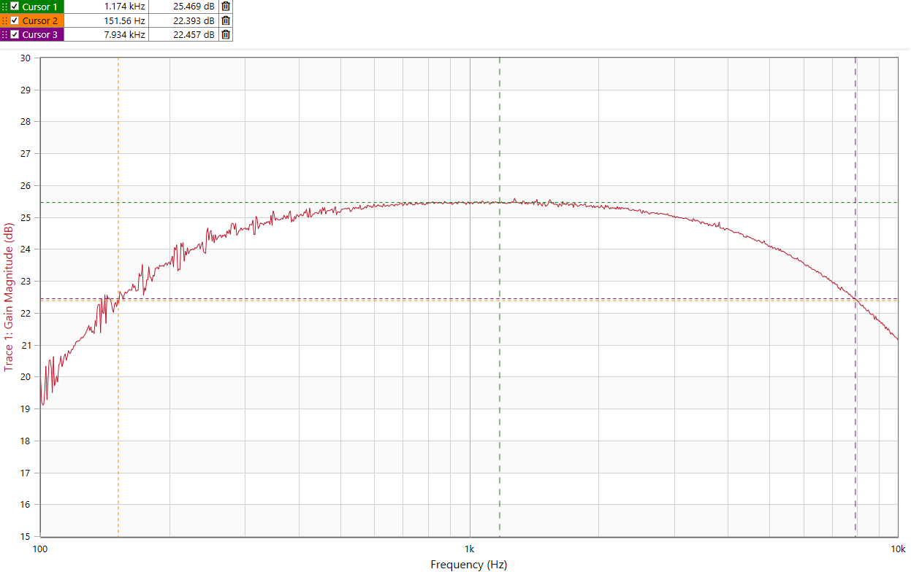Select the purple Cursor 3 label
The height and width of the screenshot is (577, 911).
coord(39,34)
